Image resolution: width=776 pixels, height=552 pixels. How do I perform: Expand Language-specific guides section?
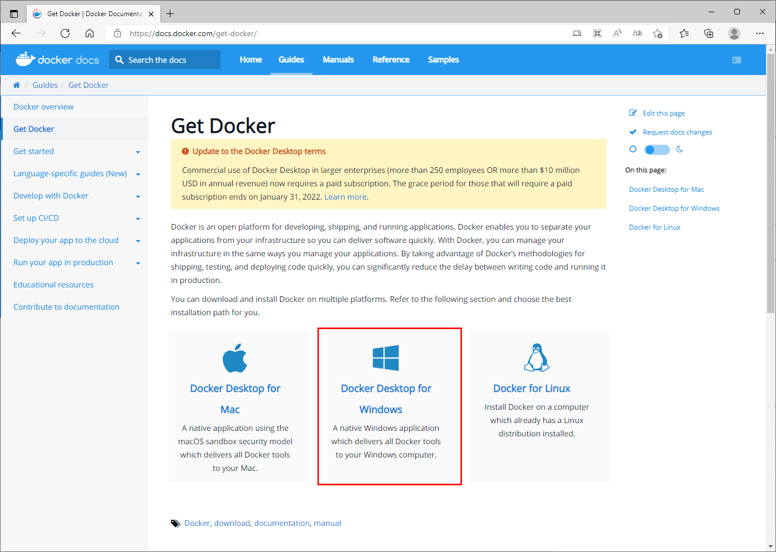pyautogui.click(x=138, y=174)
